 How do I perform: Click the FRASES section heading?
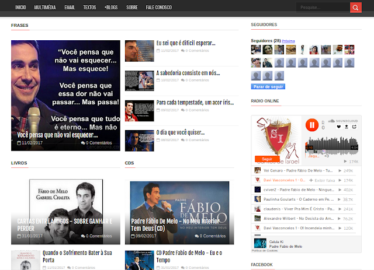[19, 25]
